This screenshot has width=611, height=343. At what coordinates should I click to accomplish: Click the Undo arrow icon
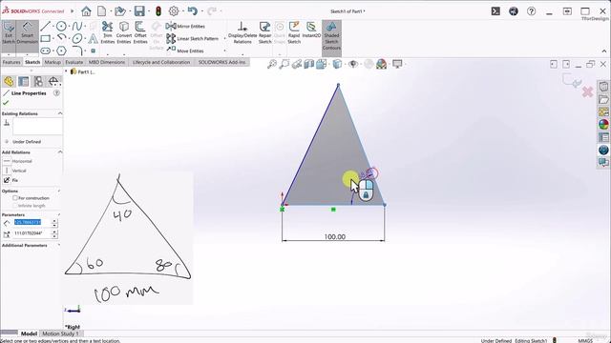tap(193, 10)
